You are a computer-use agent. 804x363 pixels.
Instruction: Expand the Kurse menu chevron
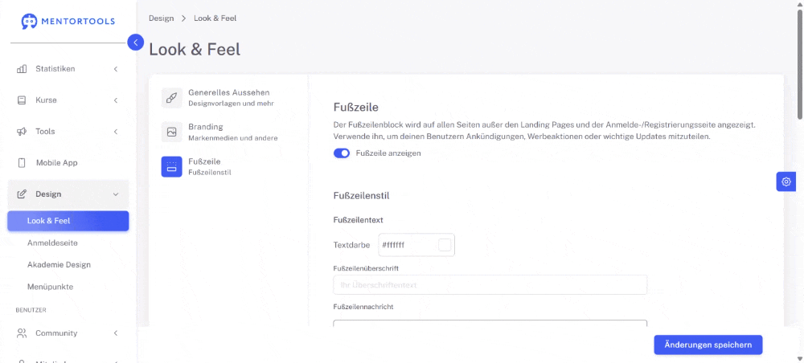click(116, 100)
